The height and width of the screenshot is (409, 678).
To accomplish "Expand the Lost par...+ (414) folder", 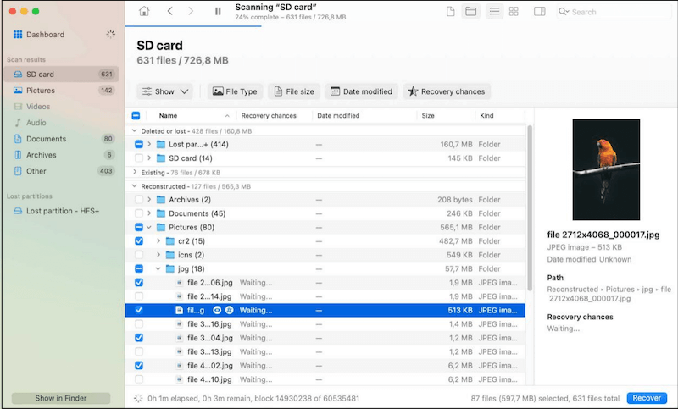I will [149, 144].
